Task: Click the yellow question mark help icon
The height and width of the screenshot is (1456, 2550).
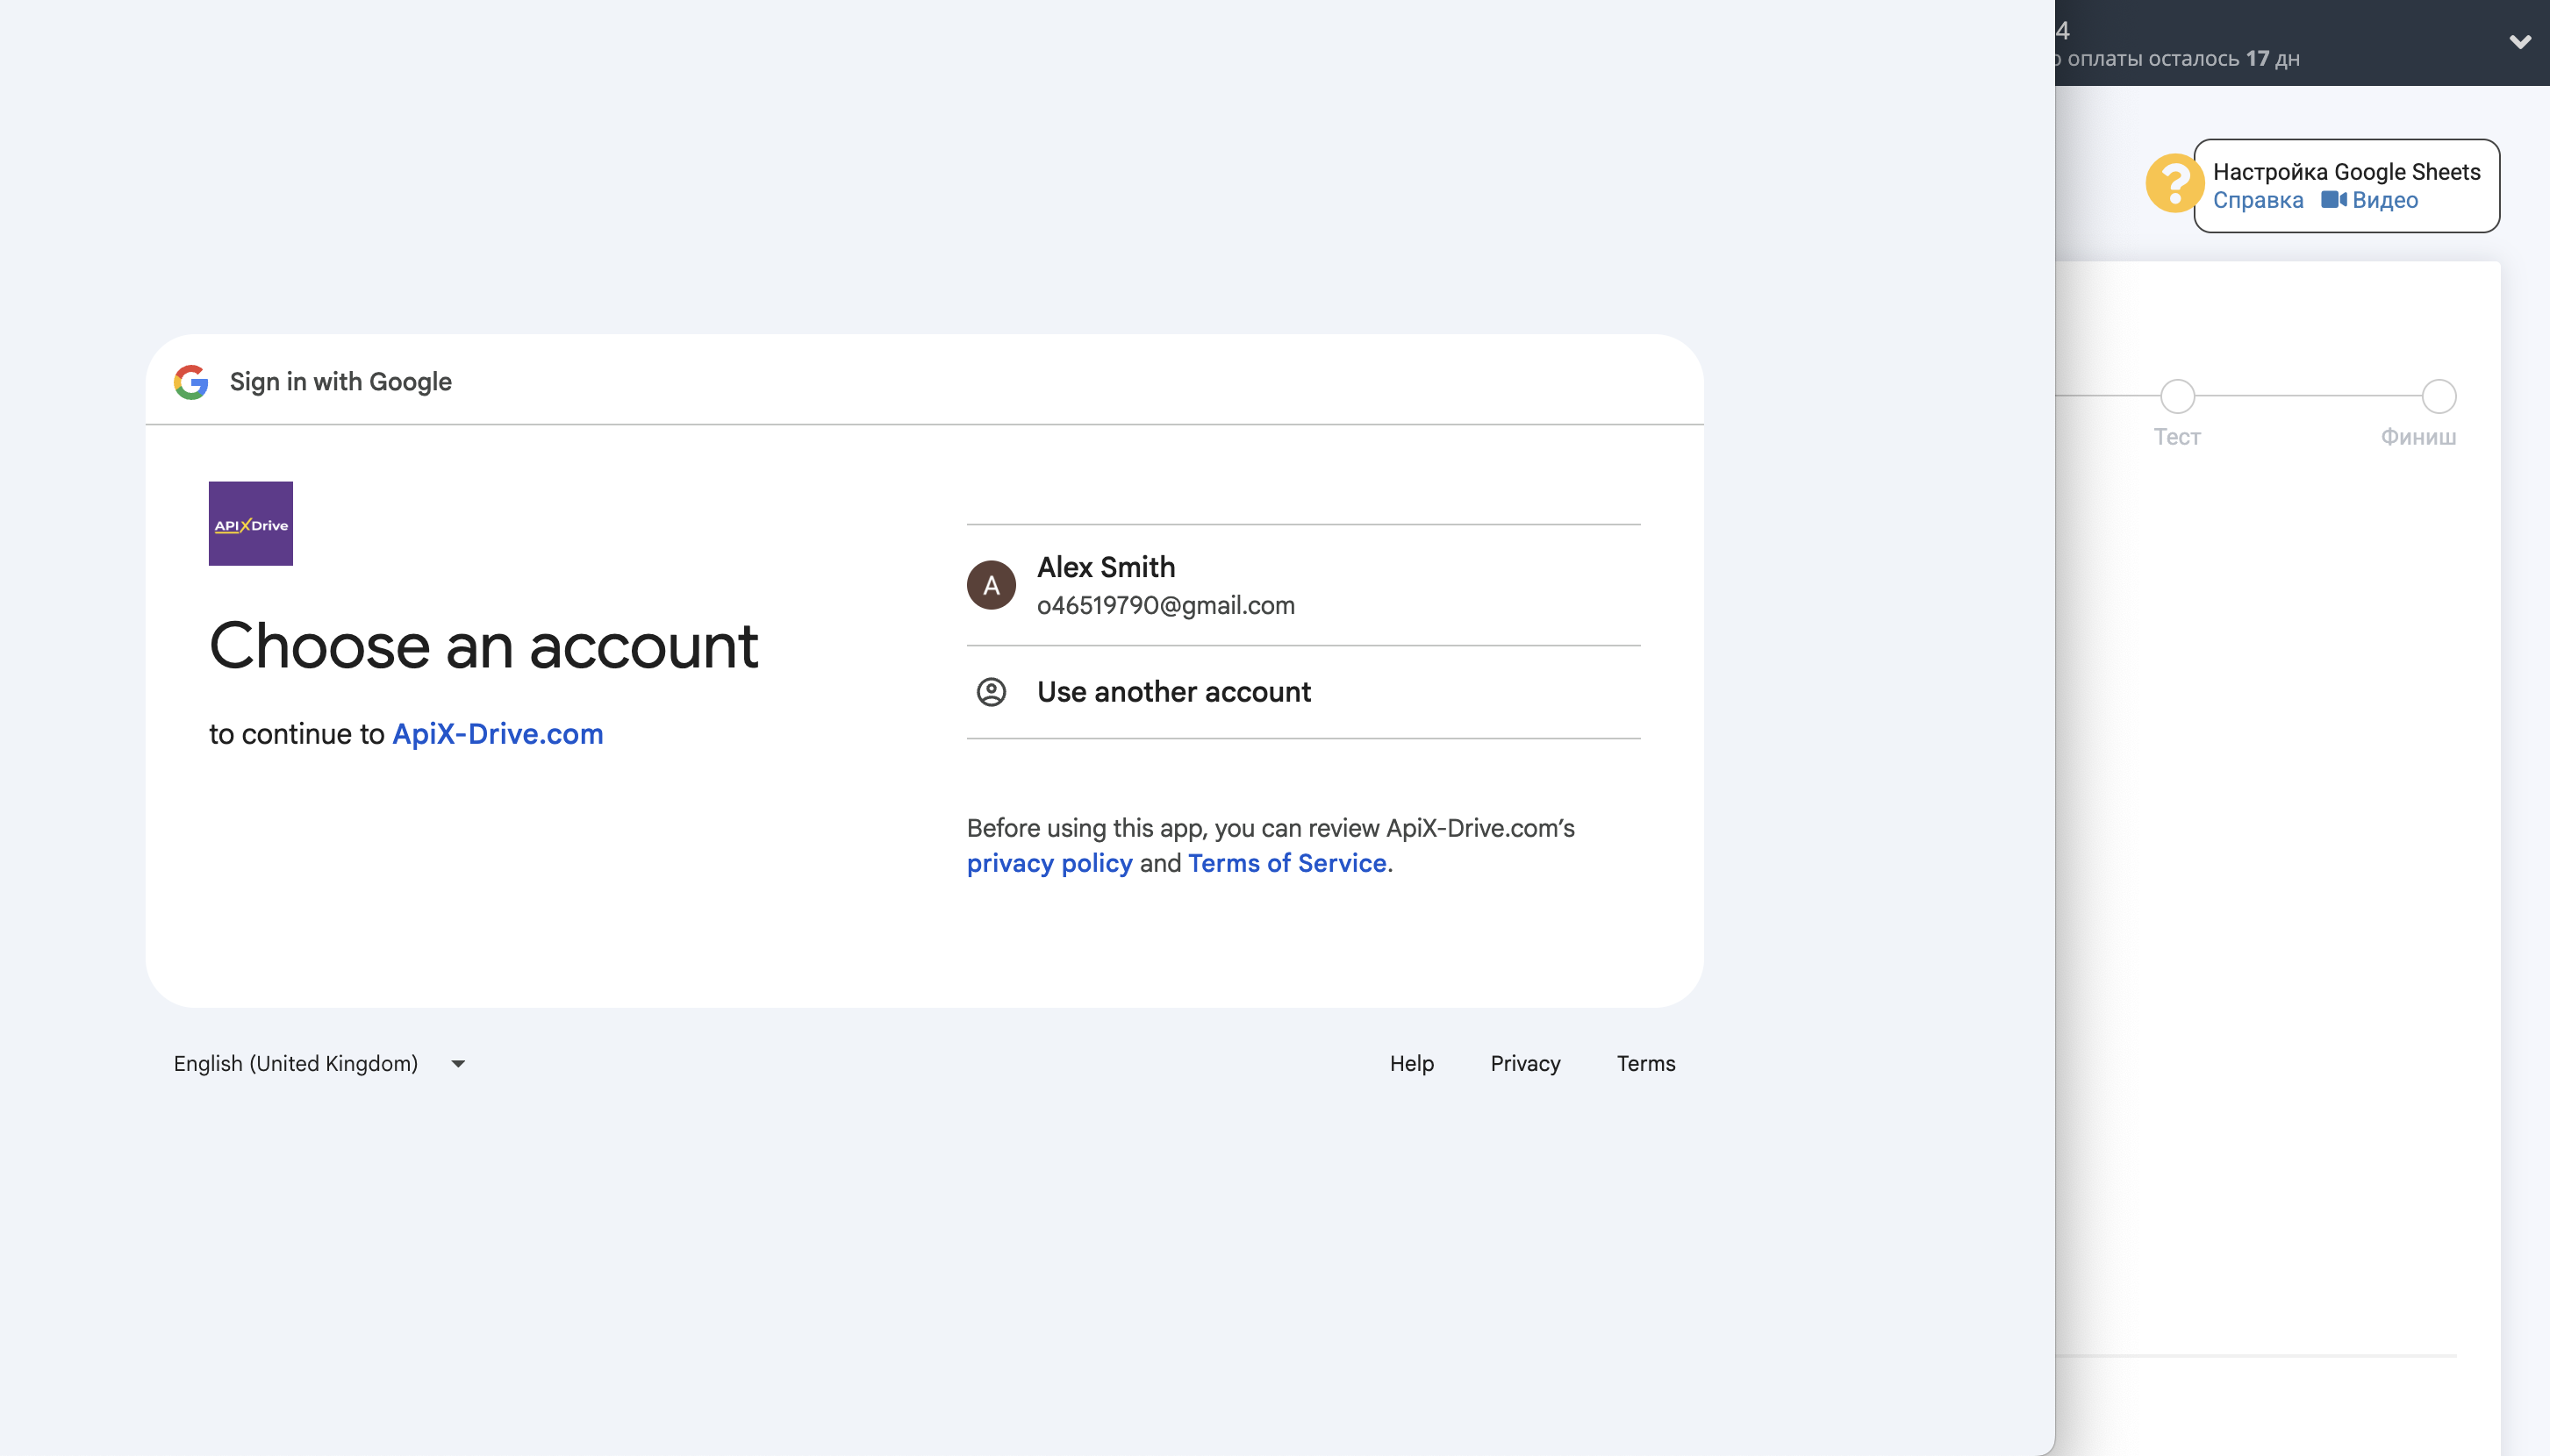Action: 2173,184
